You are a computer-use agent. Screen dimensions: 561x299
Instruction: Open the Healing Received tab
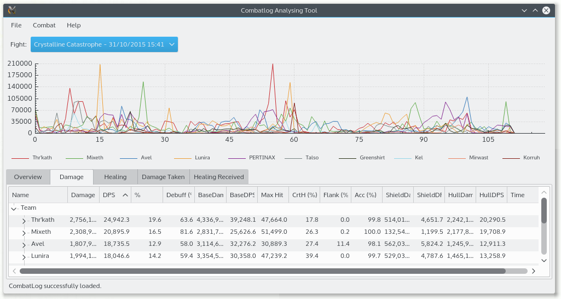click(218, 177)
